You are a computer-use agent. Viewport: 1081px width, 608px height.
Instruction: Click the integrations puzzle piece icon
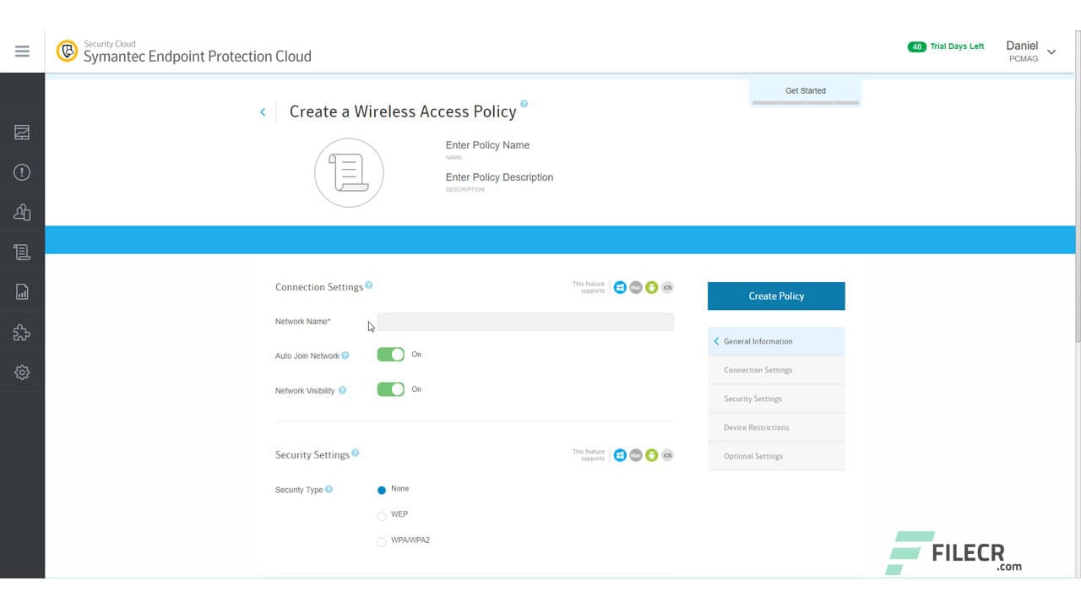click(22, 333)
